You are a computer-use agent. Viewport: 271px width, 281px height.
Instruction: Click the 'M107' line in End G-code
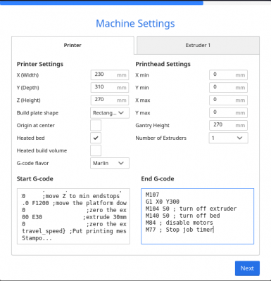tap(152, 195)
